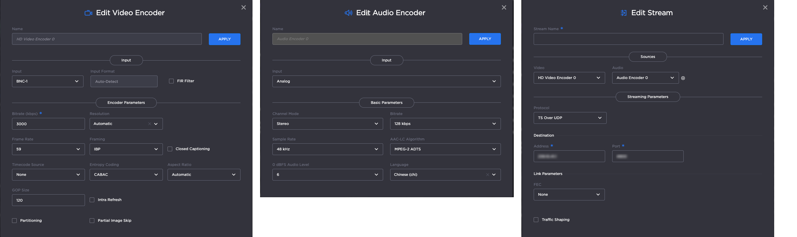Expand the Protocol TS Over UDP dropdown

point(570,118)
